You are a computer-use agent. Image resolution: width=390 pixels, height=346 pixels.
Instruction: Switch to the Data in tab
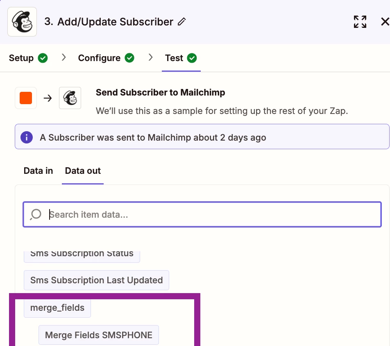click(x=39, y=171)
